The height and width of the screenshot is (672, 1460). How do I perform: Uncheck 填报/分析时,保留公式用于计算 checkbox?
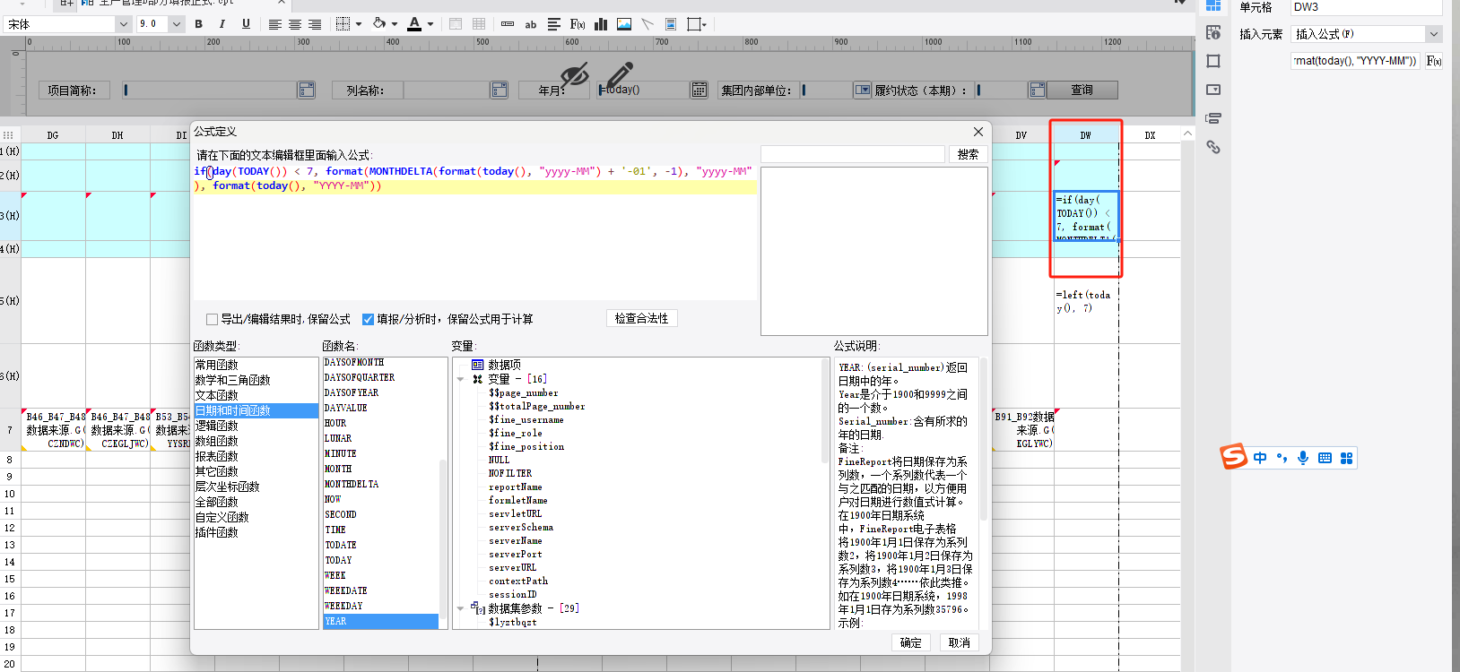pos(368,319)
